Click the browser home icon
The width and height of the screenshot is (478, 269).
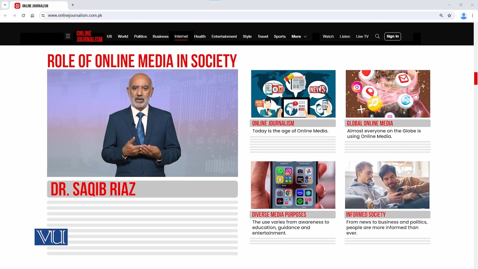pyautogui.click(x=32, y=15)
